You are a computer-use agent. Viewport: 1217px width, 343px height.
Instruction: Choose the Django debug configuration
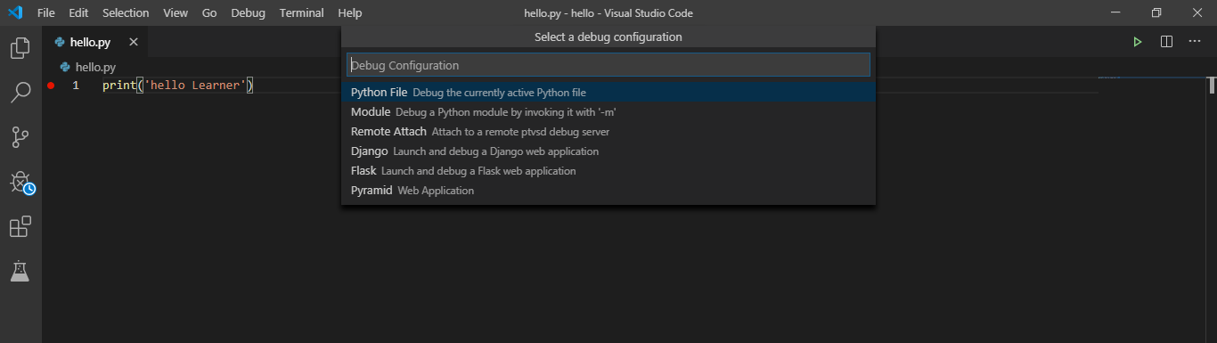[608, 151]
